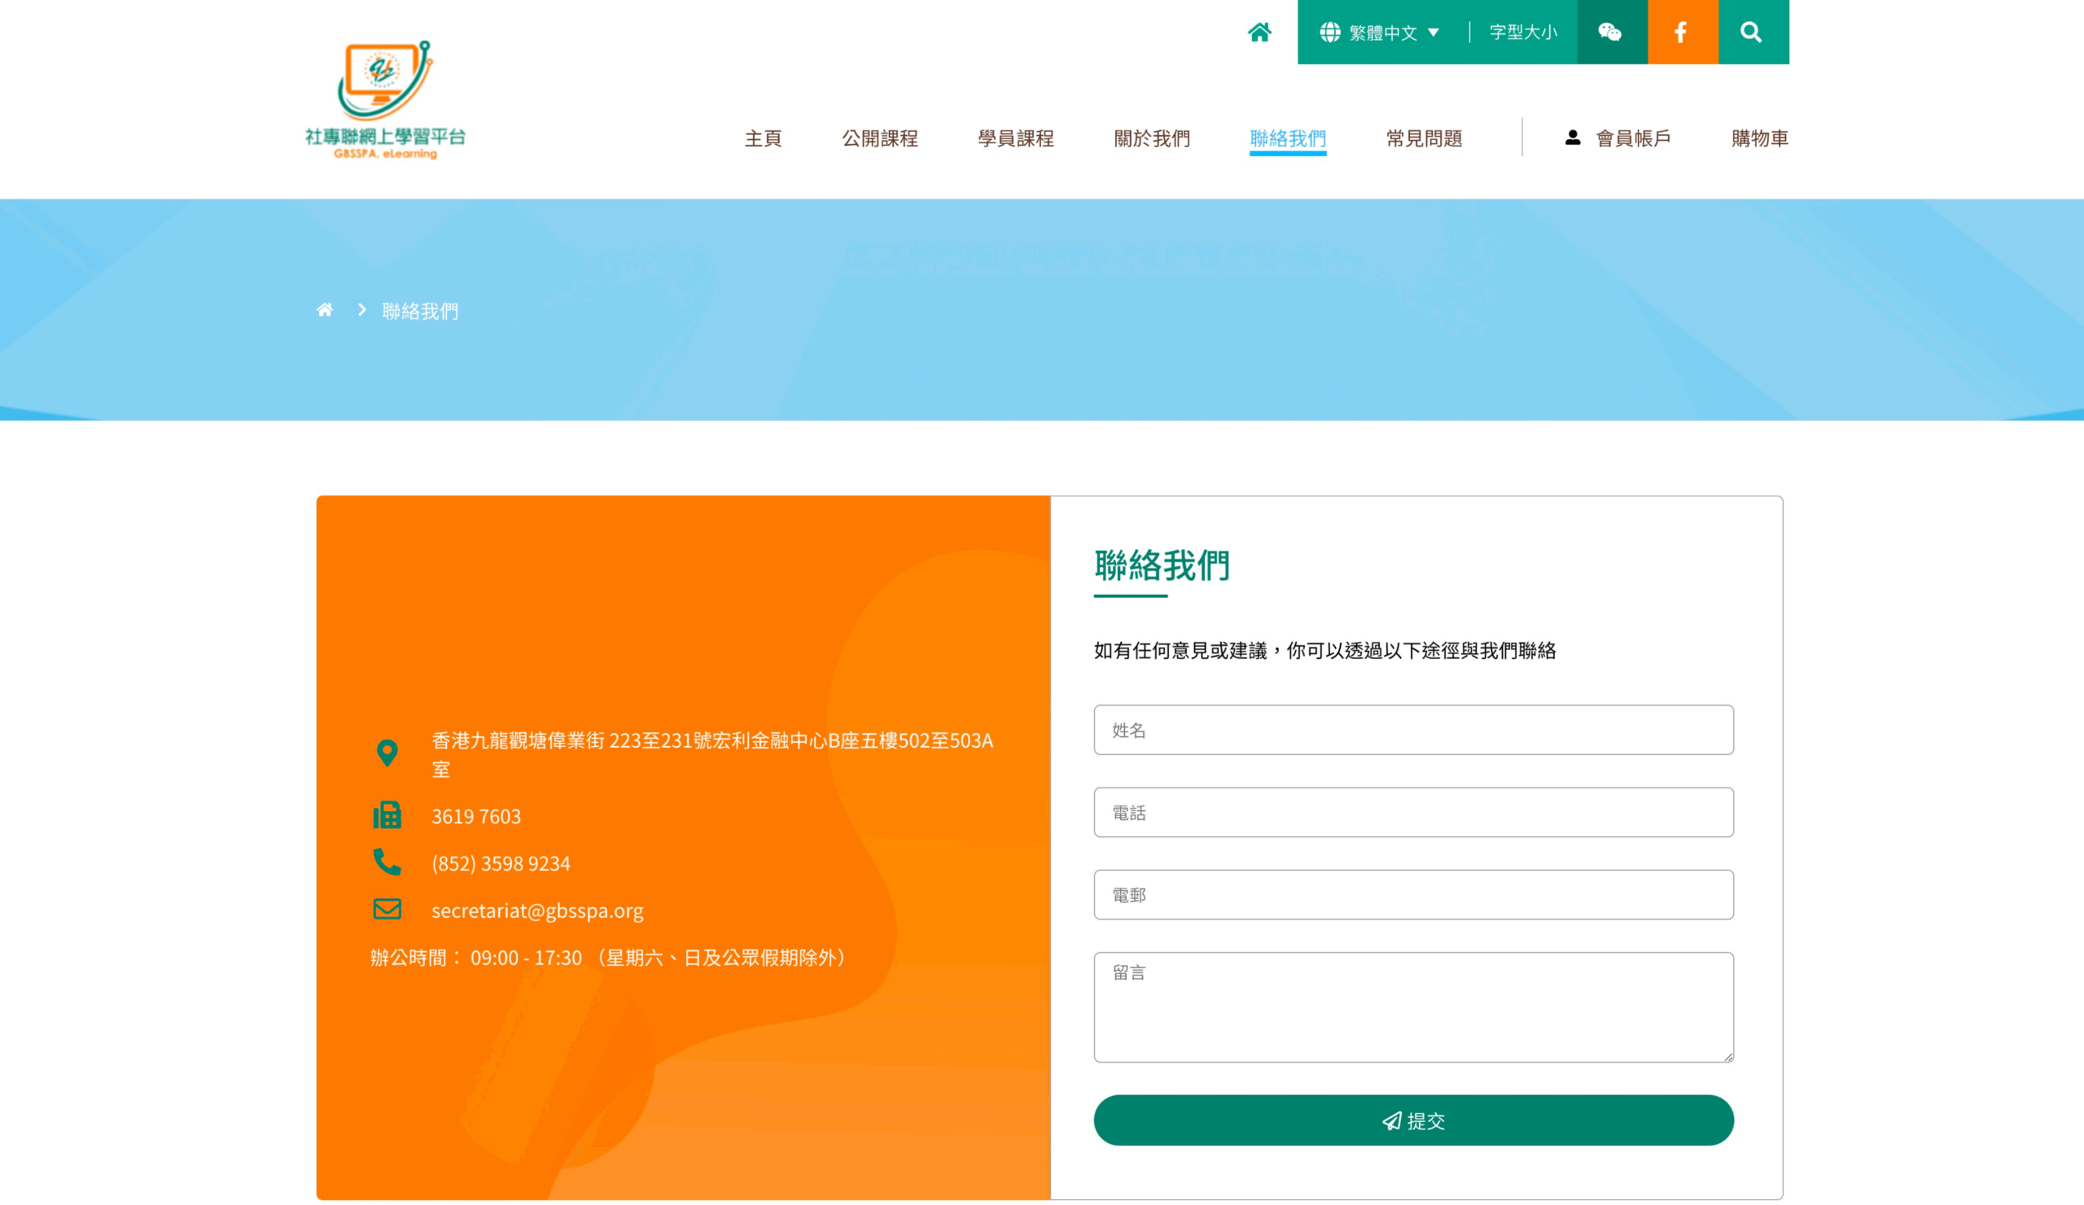Open 購物車 cart link

tap(1760, 138)
